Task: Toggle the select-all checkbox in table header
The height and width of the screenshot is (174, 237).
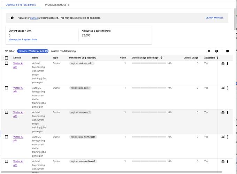Action: pos(7,58)
